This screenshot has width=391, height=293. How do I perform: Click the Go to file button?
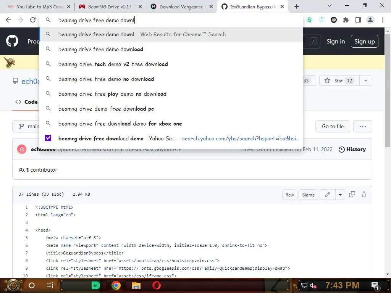point(333,126)
